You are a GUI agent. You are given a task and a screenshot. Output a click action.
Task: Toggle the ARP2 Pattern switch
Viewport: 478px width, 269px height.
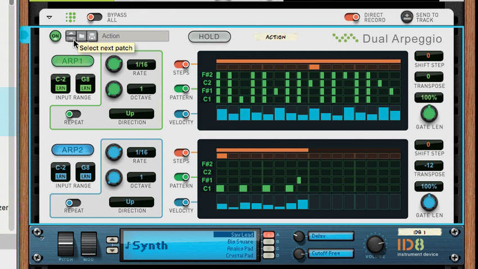182,177
